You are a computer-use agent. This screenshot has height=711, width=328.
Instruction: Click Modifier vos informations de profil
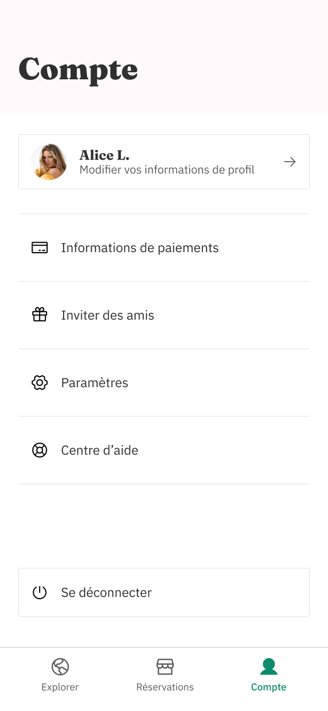coord(167,170)
